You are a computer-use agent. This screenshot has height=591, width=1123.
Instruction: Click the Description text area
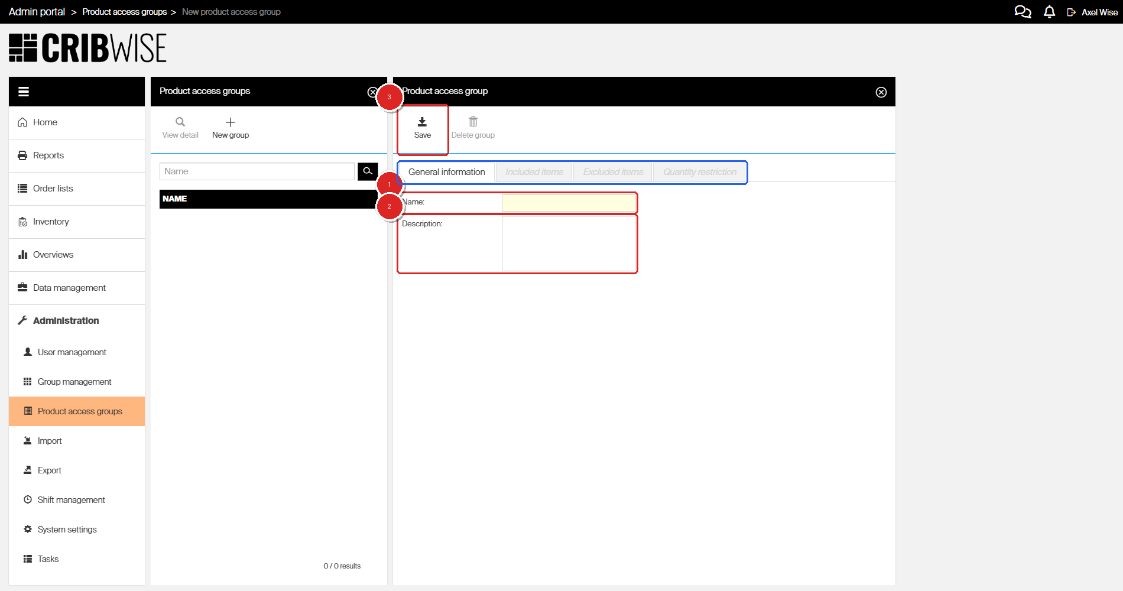(x=568, y=243)
